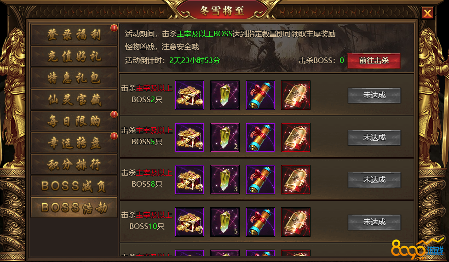Select the red token icon in BOSS5 row
449x262 pixels.
296,137
